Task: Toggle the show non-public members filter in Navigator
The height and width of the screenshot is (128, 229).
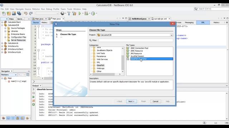Action: point(18,118)
